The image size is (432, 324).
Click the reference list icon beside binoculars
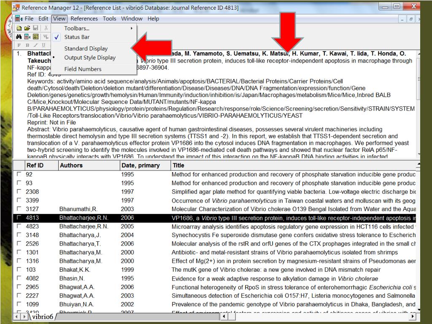(x=27, y=37)
